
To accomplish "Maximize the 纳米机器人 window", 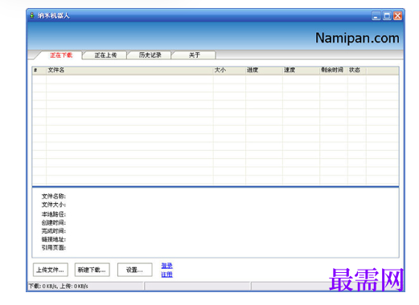I will [x=387, y=16].
